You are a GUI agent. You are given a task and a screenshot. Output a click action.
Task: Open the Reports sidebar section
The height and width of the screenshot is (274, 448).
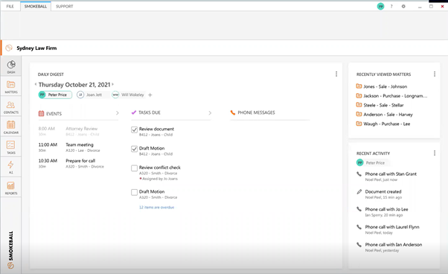[x=11, y=188]
